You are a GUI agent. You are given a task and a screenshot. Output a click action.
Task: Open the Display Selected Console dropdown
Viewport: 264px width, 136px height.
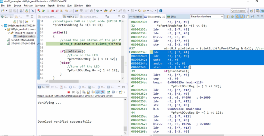(117, 92)
